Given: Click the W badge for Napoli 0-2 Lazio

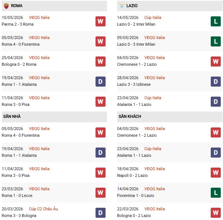Looking at the screenshot, I should [x=216, y=172].
